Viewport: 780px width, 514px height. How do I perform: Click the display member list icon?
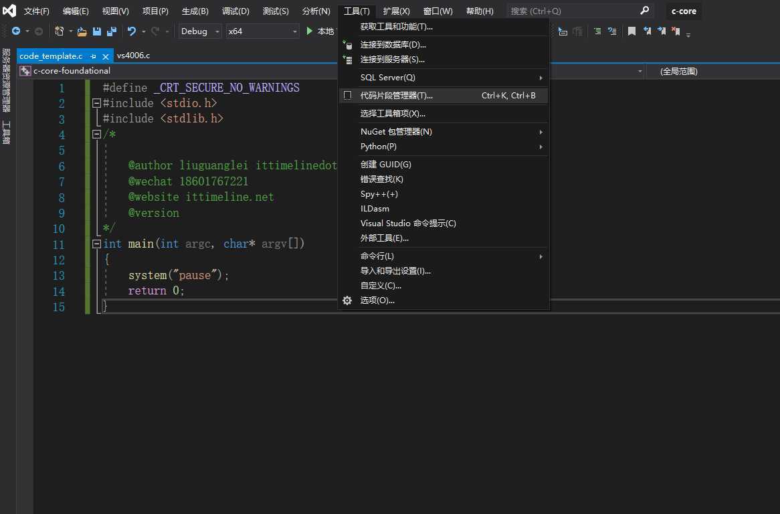pos(563,31)
